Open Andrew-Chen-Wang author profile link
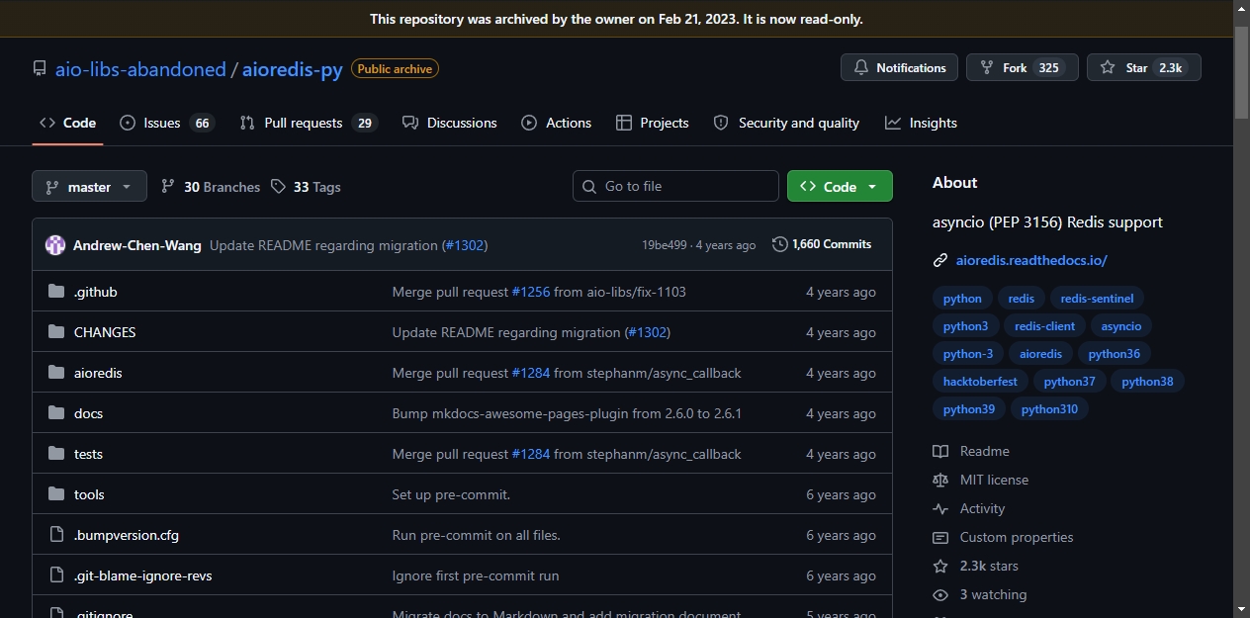The width and height of the screenshot is (1250, 618). [x=137, y=245]
